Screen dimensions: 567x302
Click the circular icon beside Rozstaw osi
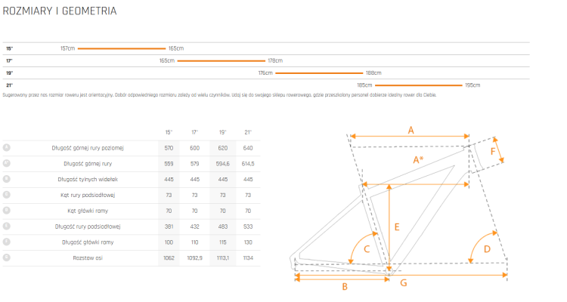pyautogui.click(x=7, y=257)
